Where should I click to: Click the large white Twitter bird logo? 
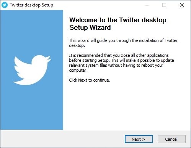(x=32, y=70)
